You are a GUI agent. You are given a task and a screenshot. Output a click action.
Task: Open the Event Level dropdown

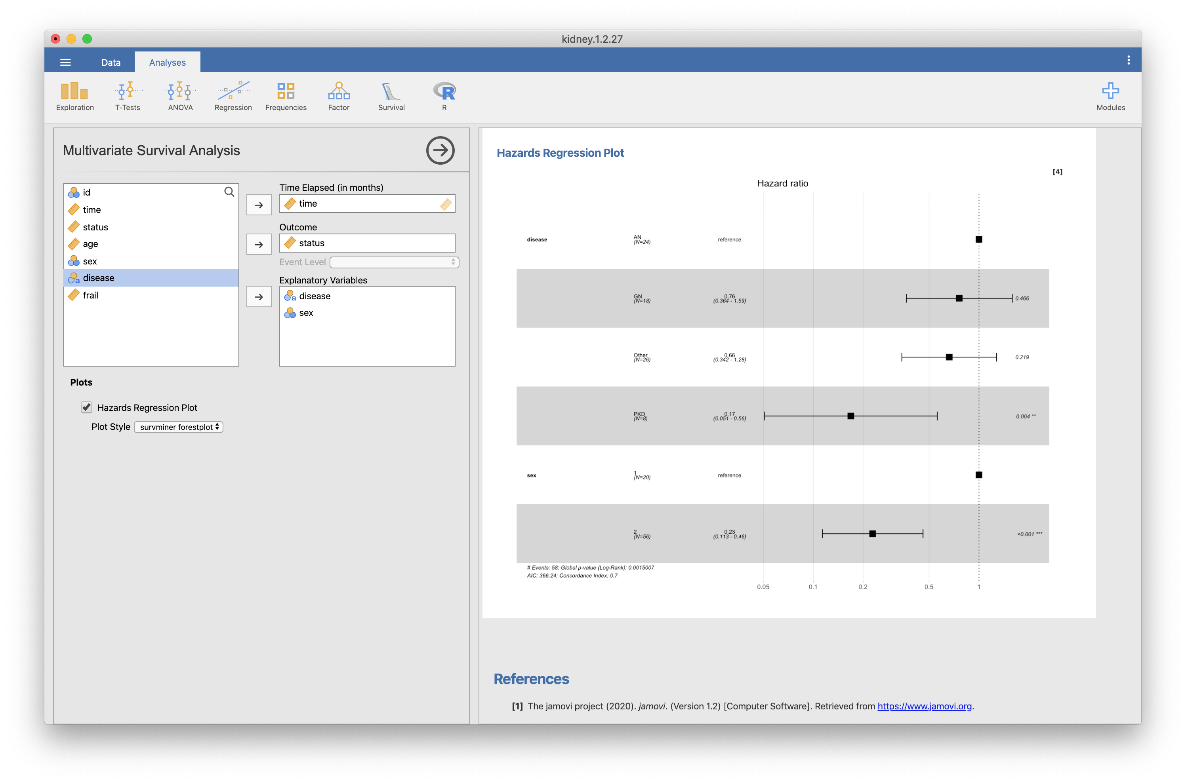[394, 262]
